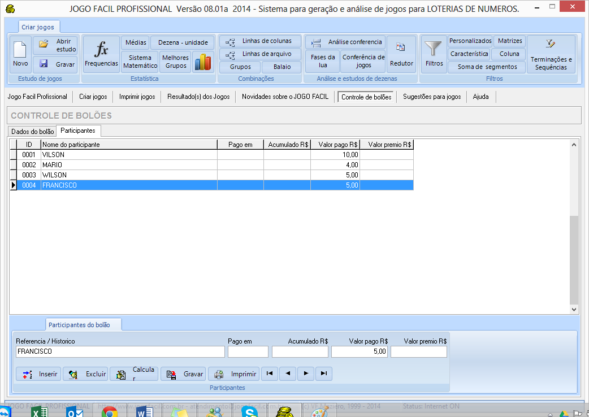
Task: Launch Chrome from the taskbar
Action: coord(109,412)
